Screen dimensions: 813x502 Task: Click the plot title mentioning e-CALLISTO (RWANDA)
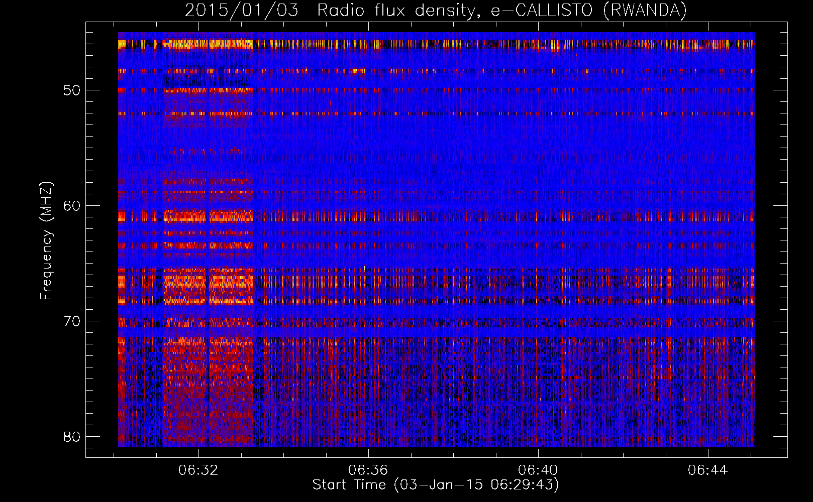point(436,10)
